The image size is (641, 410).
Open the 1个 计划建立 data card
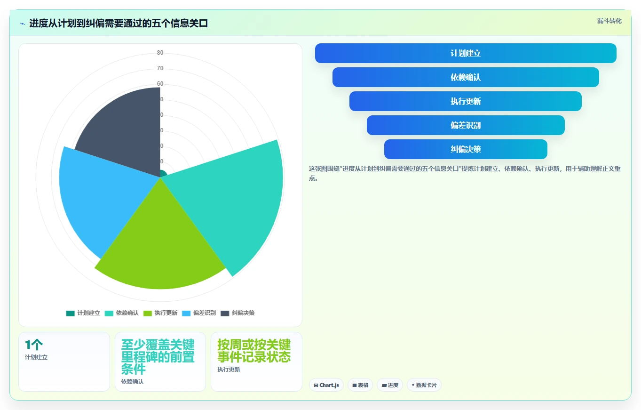tap(64, 362)
